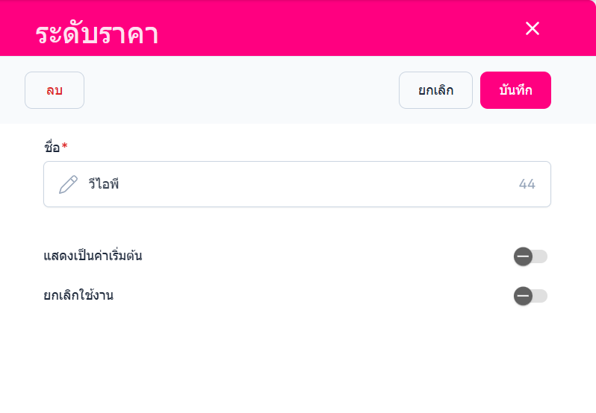Click the ยกเลิกใช้งาน label text
Viewport: 596px width, 413px height.
tap(78, 296)
